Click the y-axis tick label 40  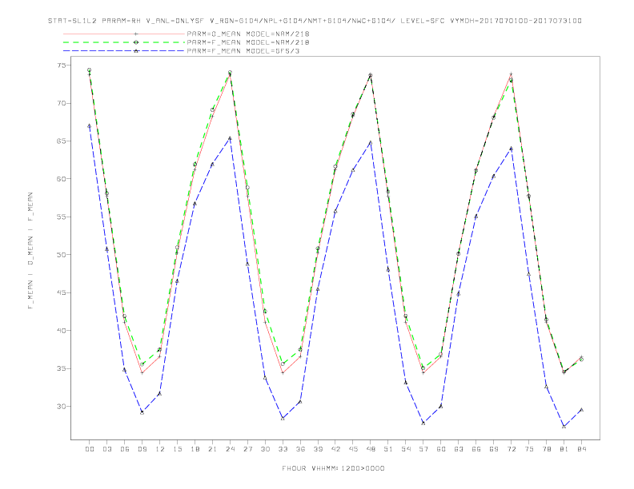click(61, 331)
